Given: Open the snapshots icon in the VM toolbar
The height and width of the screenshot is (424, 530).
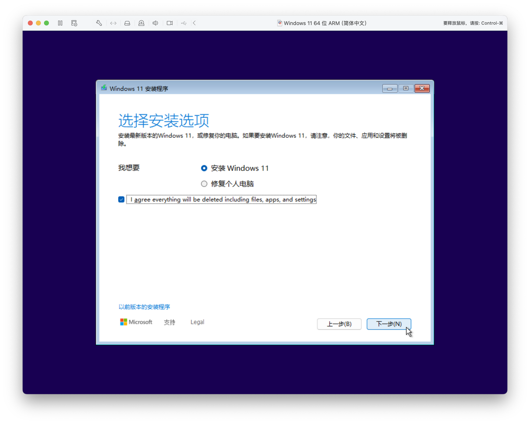Looking at the screenshot, I should [74, 23].
